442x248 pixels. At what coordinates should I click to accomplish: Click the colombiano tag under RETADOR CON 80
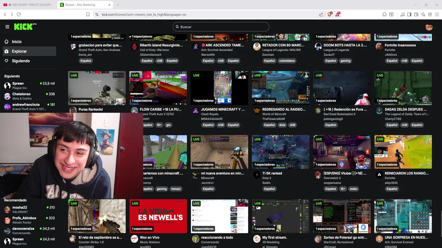[x=287, y=61]
